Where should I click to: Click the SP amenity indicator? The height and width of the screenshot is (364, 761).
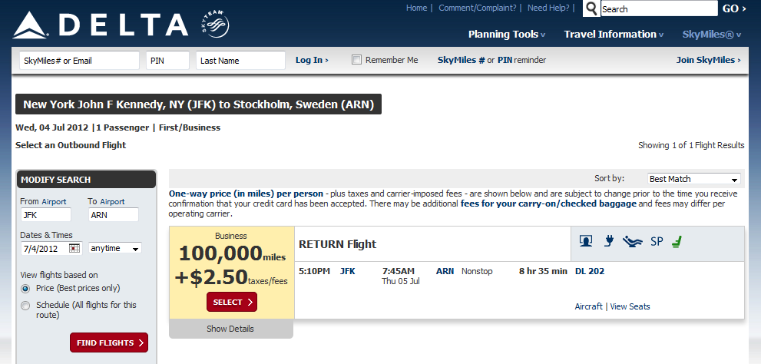tap(656, 242)
